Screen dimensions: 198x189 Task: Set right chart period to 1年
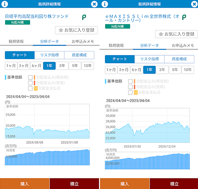tap(149, 70)
